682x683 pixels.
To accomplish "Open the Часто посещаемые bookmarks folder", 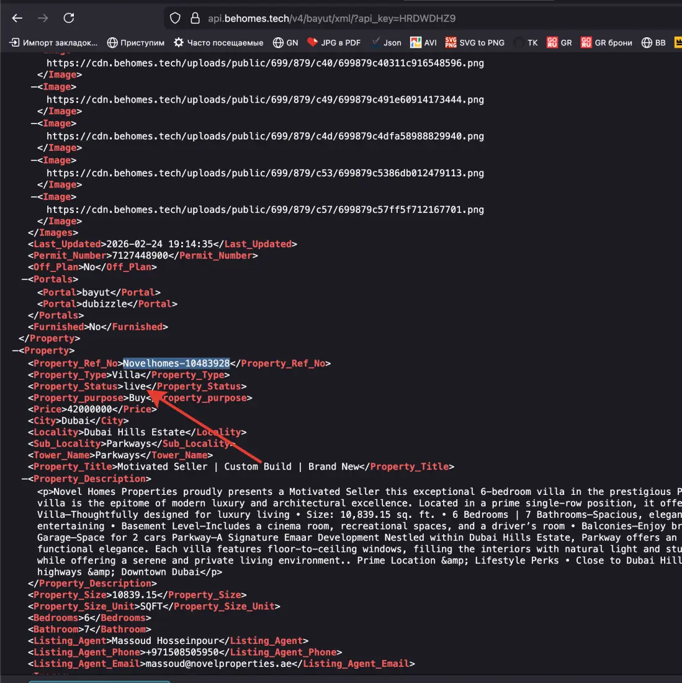I will pyautogui.click(x=219, y=43).
